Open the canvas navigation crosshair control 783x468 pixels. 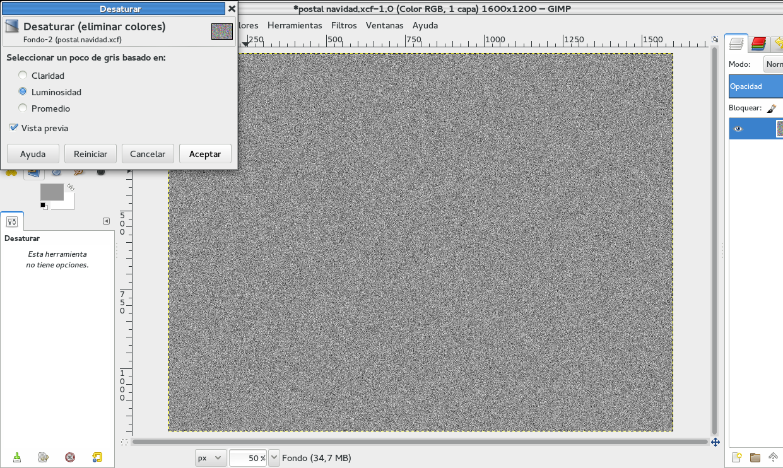pyautogui.click(x=715, y=442)
